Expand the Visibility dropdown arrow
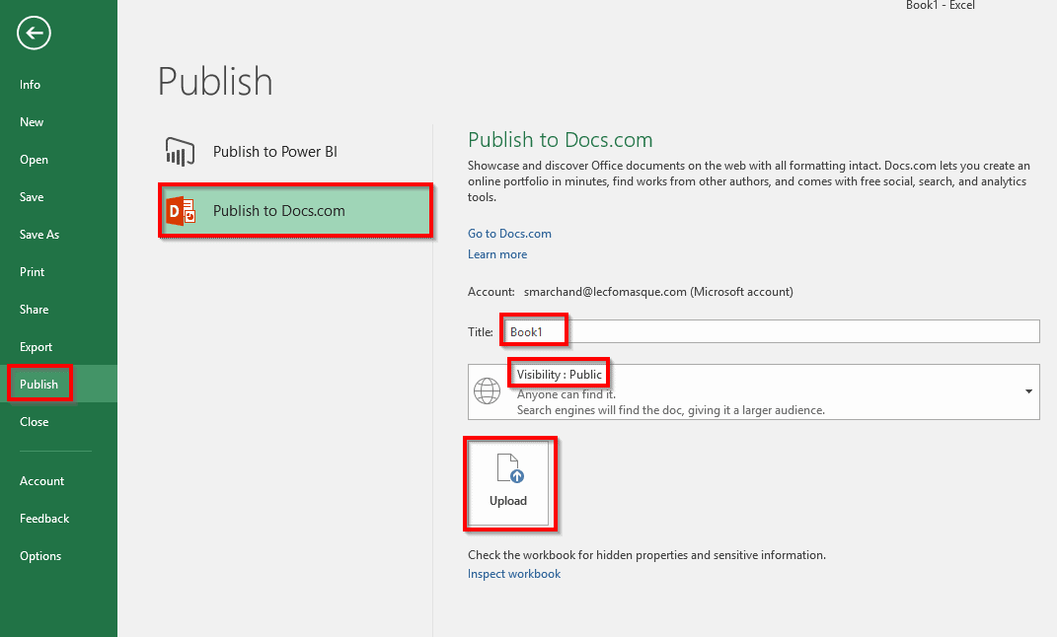 1028,391
